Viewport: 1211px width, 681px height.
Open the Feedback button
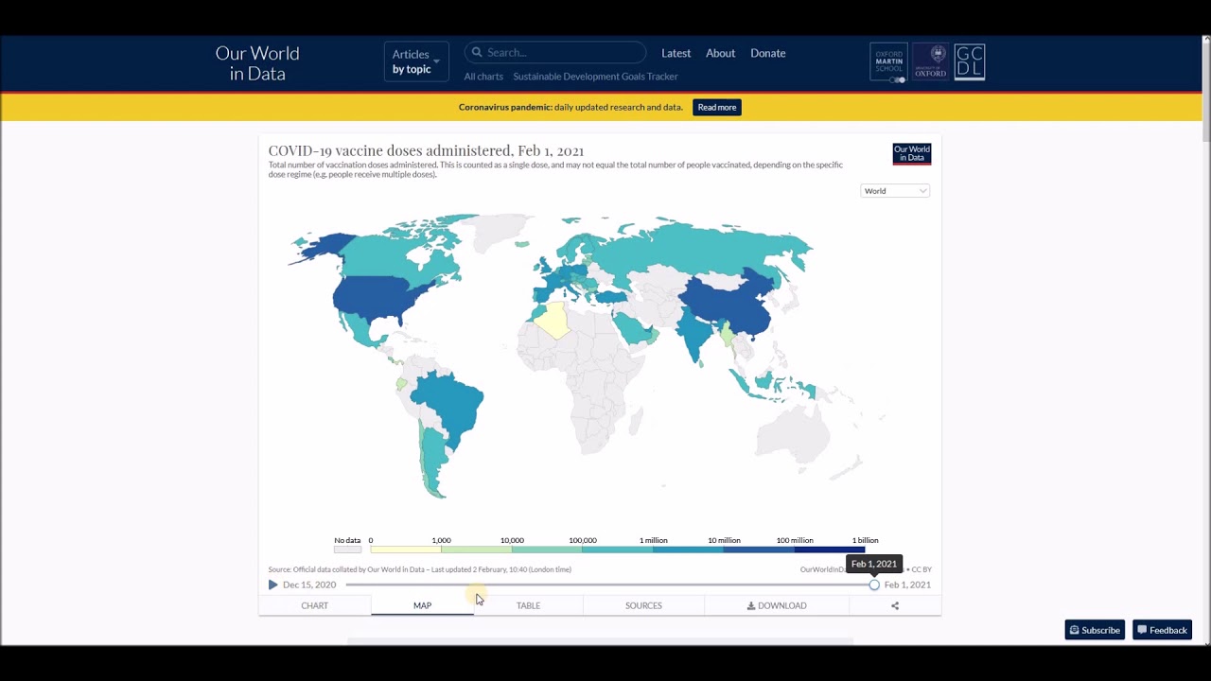[1162, 630]
